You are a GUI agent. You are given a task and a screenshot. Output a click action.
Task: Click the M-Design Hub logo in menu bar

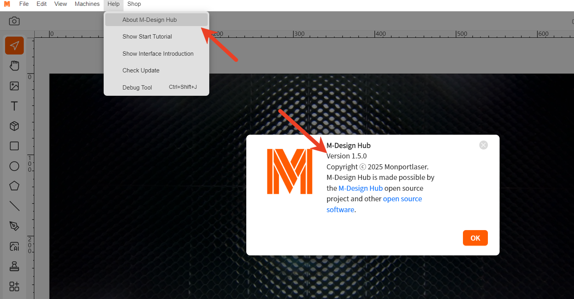tap(7, 4)
